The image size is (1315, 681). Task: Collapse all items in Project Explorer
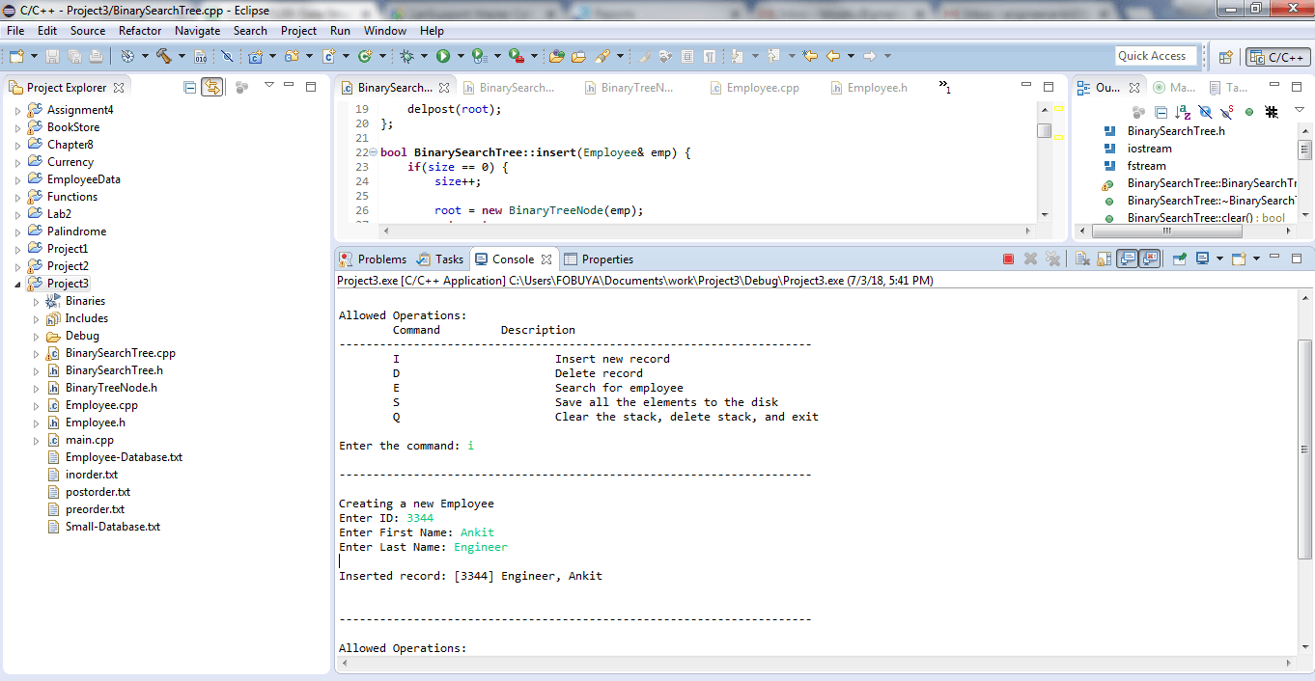point(190,87)
